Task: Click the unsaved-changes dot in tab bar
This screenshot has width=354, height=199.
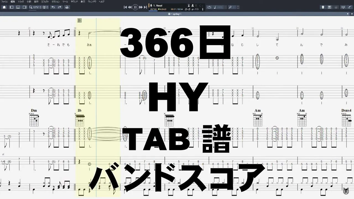Action: pyautogui.click(x=348, y=14)
